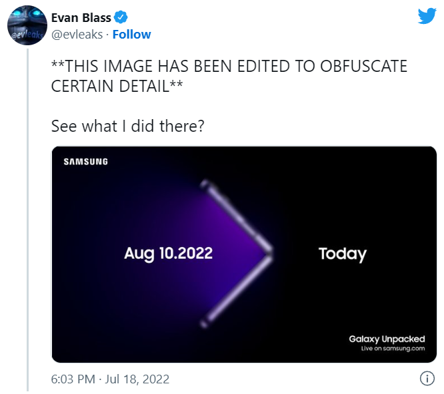The width and height of the screenshot is (444, 394).
Task: Click the @evleaks handle
Action: point(78,35)
